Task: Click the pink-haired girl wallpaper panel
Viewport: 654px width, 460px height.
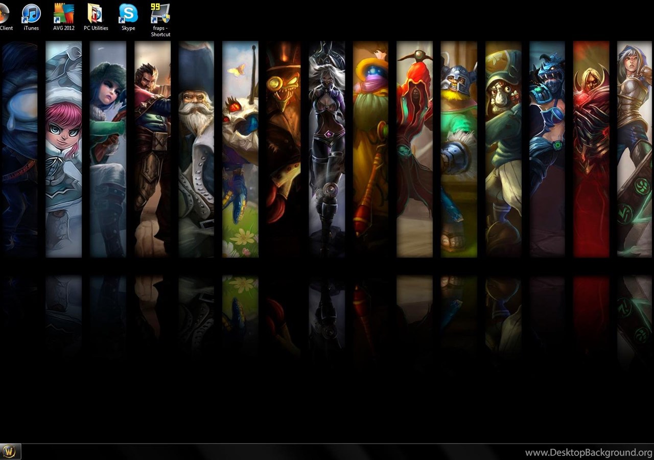Action: click(x=63, y=148)
